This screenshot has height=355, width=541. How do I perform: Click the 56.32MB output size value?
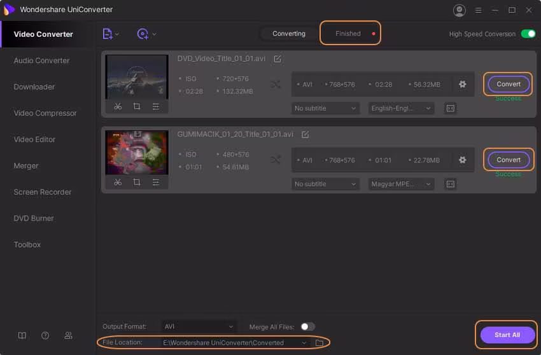[x=427, y=85]
